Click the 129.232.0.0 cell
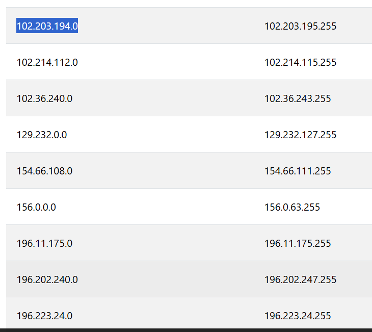372x332 pixels. click(x=42, y=135)
